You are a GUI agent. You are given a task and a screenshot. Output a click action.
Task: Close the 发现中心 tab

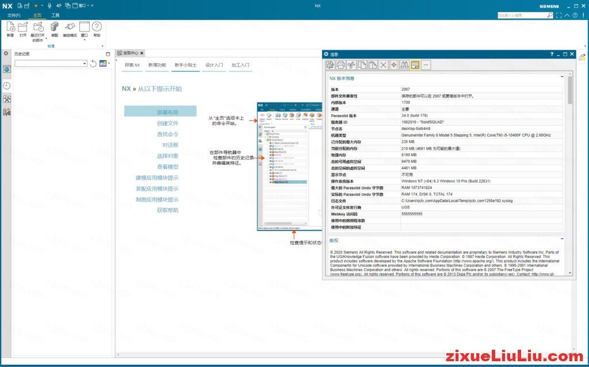click(x=141, y=53)
